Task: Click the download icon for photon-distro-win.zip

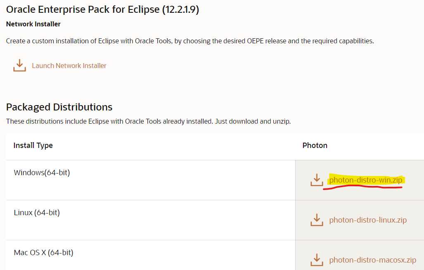Action: click(317, 180)
